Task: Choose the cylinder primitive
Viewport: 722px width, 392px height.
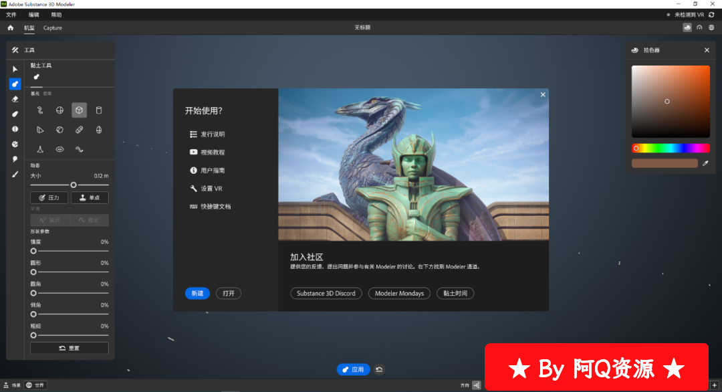Action: coord(98,110)
